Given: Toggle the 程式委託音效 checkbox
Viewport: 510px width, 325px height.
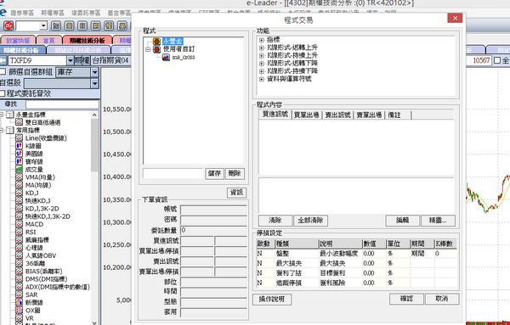Looking at the screenshot, I should coord(3,93).
